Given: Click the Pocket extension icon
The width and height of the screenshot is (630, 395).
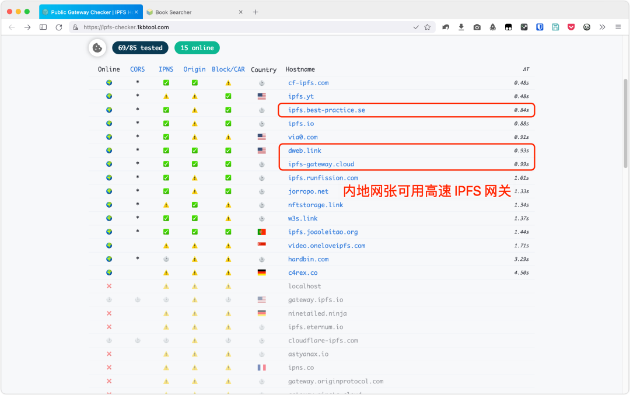Looking at the screenshot, I should (571, 27).
